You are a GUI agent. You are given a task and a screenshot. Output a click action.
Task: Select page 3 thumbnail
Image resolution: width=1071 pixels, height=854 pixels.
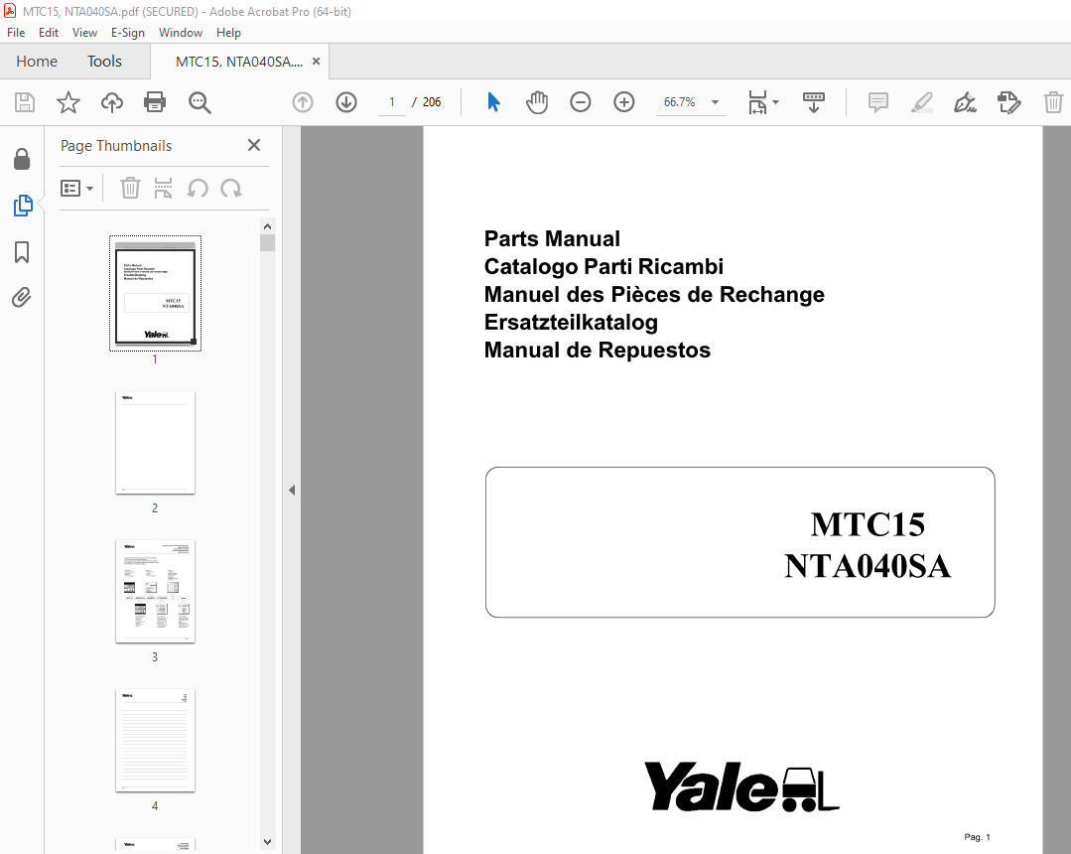(x=155, y=592)
